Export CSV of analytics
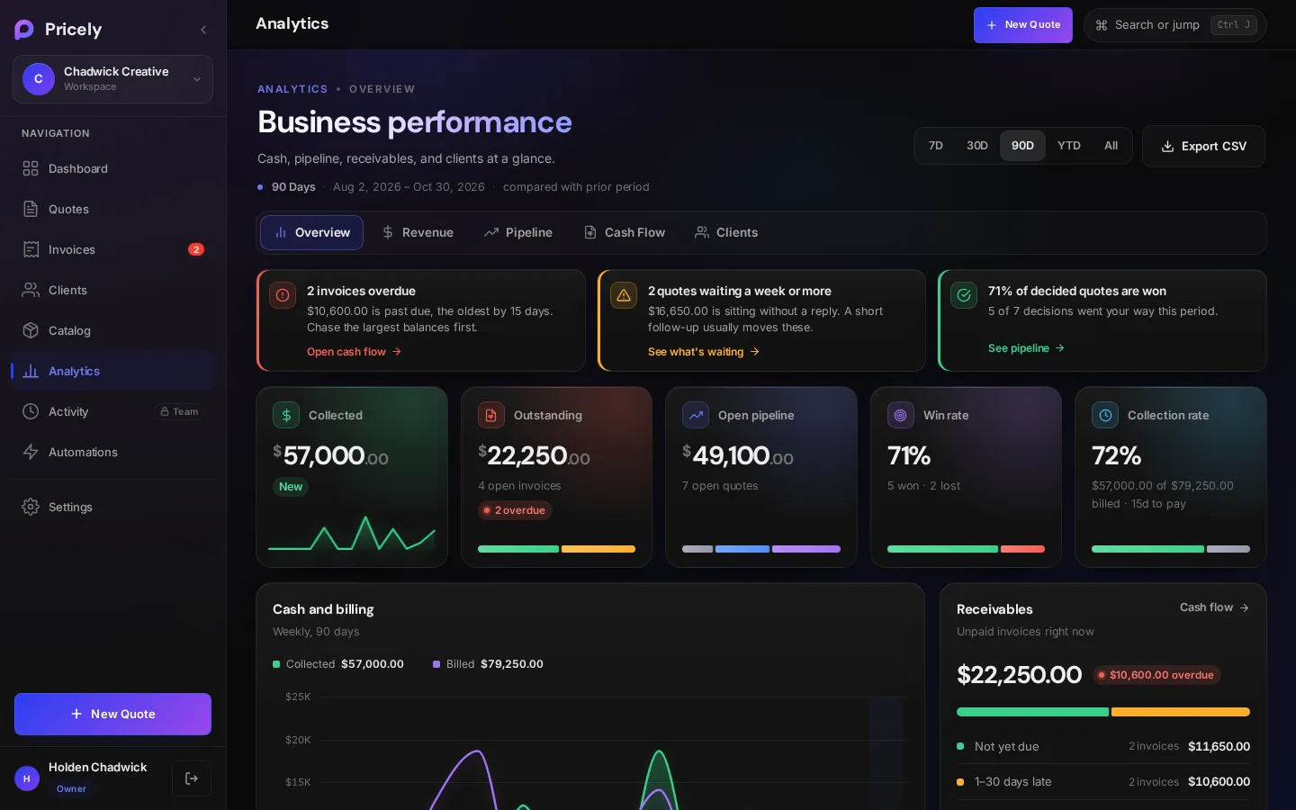 pos(1203,146)
